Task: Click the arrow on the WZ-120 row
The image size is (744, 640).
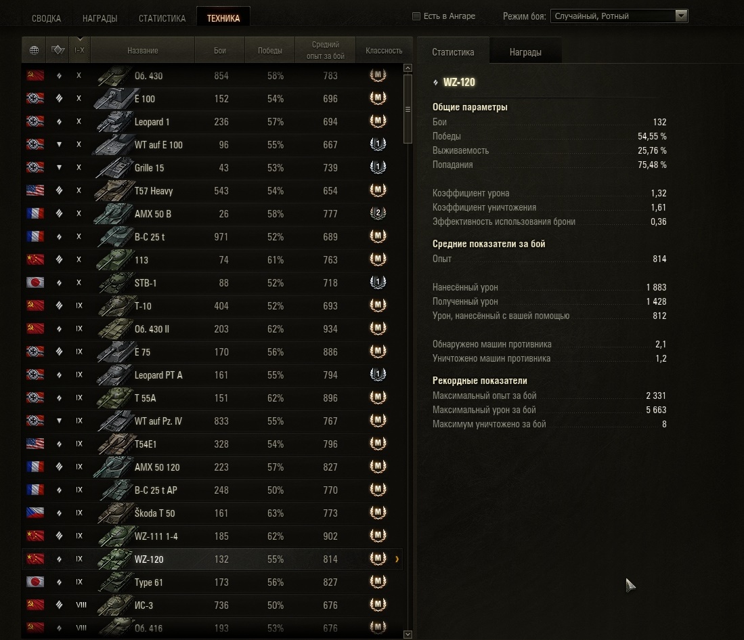Action: pos(397,559)
